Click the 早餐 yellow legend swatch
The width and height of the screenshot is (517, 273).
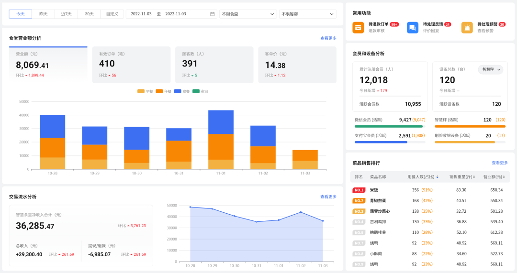click(141, 91)
